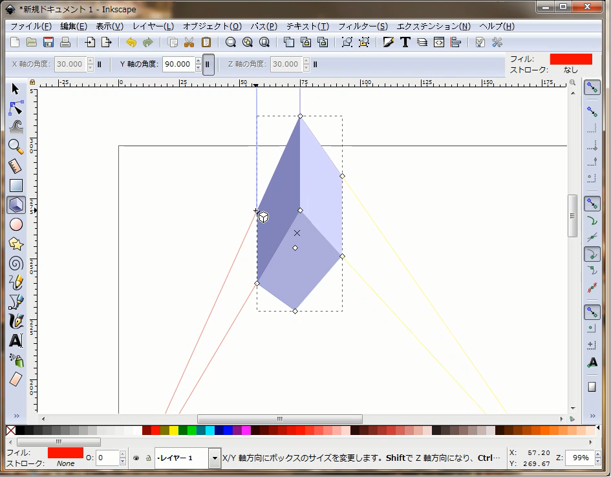
Task: Pick the Eraser tool
Action: click(16, 379)
